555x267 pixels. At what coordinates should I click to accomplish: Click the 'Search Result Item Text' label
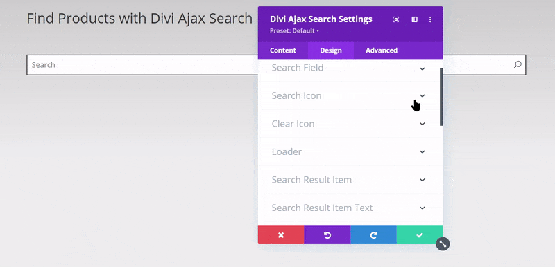pyautogui.click(x=322, y=208)
